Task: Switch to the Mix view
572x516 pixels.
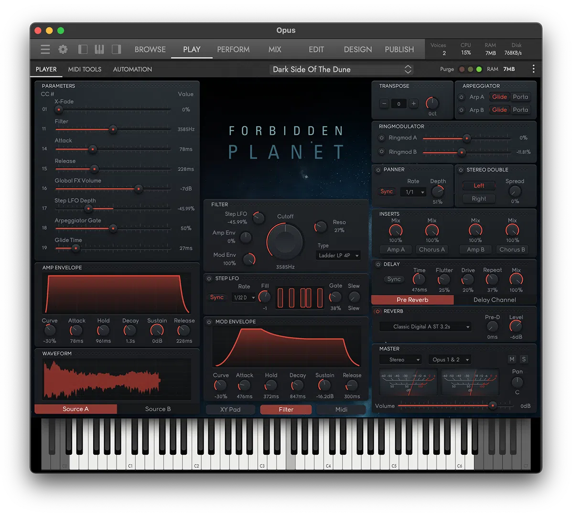Action: 275,49
